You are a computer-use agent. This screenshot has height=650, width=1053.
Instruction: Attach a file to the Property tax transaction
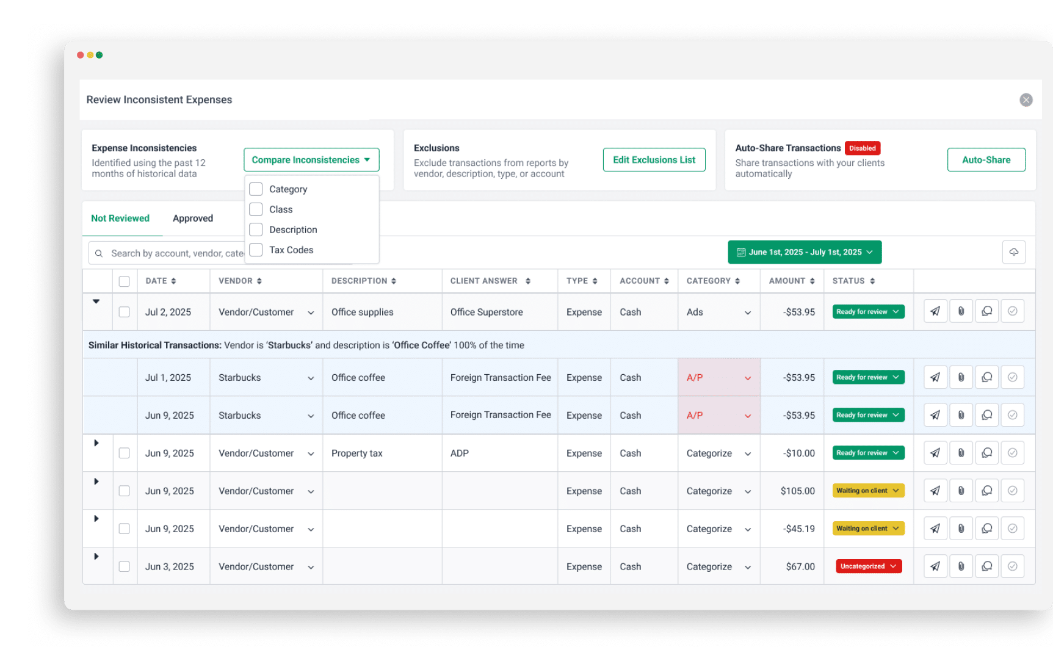961,452
